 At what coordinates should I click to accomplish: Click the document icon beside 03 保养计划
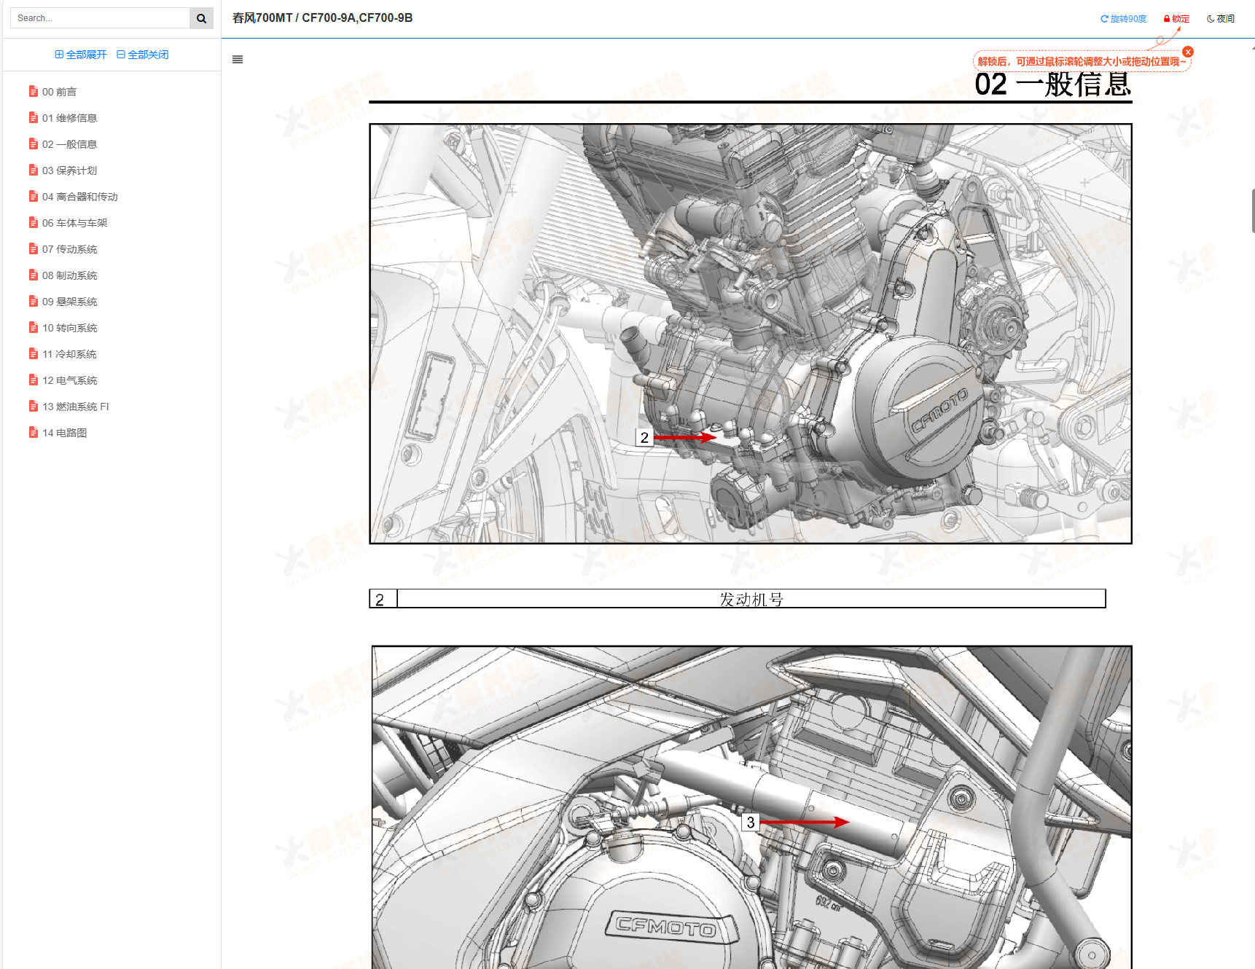tap(34, 170)
